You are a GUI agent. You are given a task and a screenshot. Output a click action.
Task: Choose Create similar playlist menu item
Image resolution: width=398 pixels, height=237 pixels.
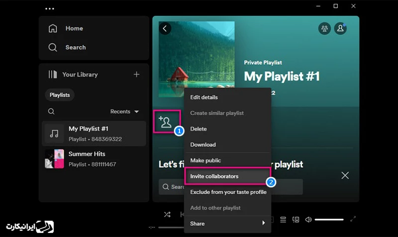pos(227,113)
